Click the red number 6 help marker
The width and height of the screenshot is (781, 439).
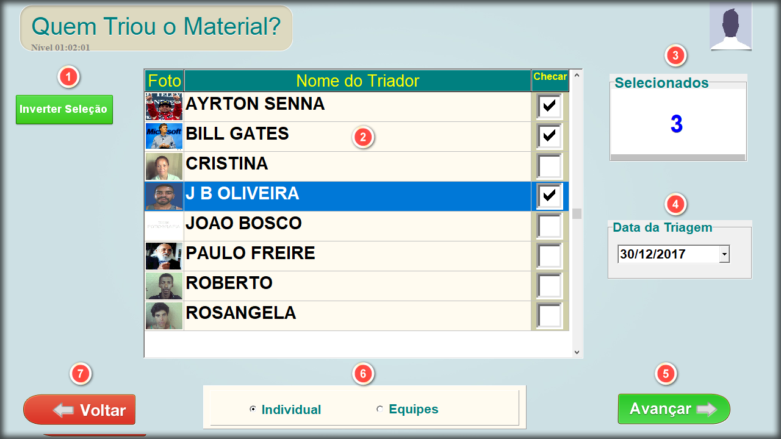point(363,374)
